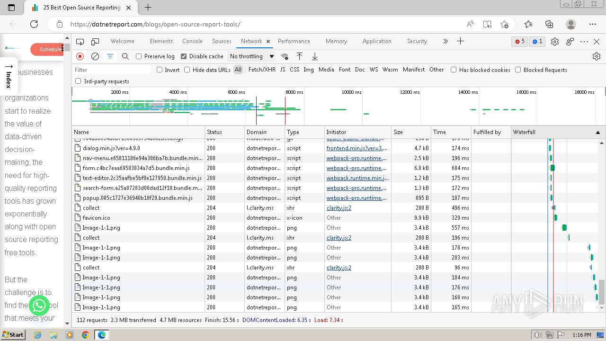Open frontend.min.js initiator link
This screenshot has height=341, width=606.
point(357,148)
